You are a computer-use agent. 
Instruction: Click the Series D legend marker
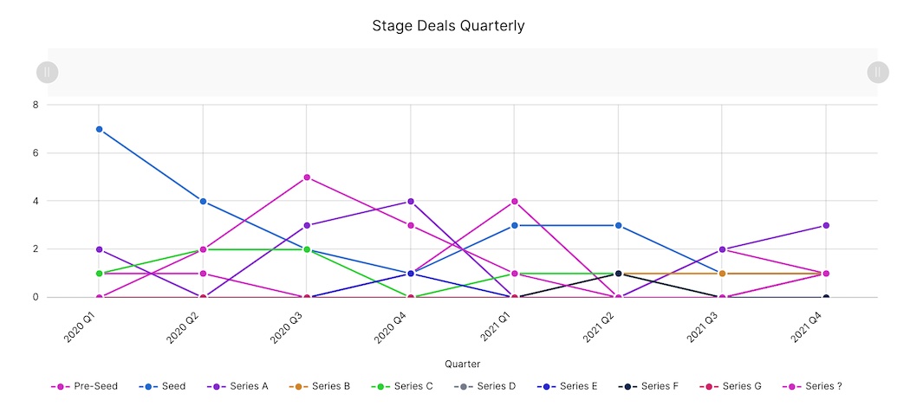pyautogui.click(x=465, y=386)
